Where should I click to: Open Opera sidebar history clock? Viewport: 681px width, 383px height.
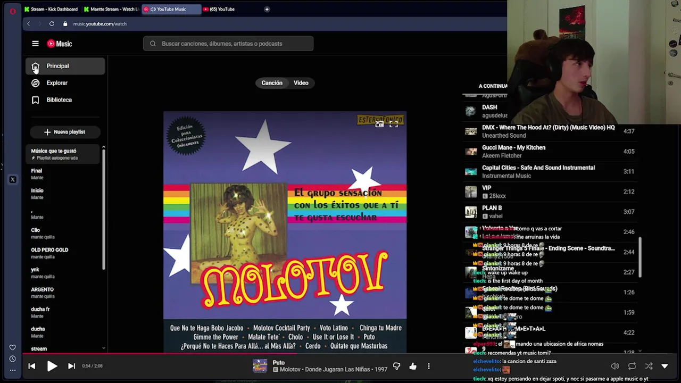13,359
